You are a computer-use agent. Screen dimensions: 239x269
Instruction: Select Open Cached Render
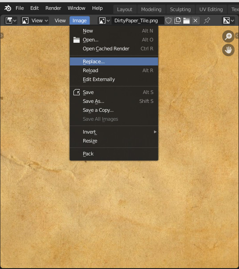[x=114, y=49]
